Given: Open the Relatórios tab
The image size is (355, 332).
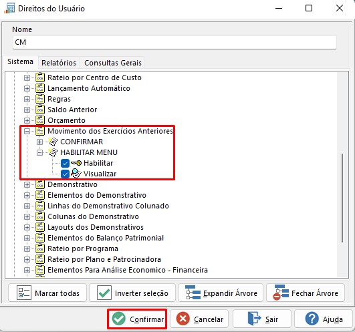Looking at the screenshot, I should coord(59,63).
